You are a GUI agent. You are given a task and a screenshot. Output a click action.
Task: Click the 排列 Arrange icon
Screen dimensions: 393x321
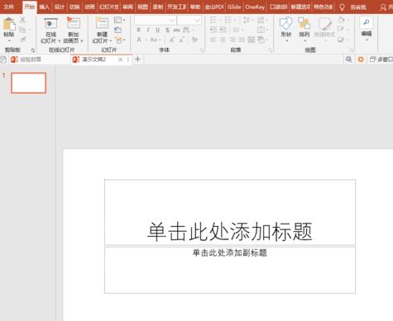[304, 24]
